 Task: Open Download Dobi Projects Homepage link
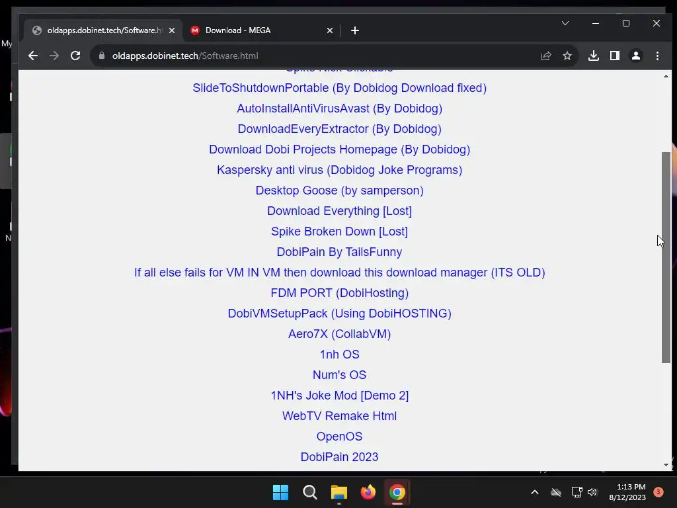(x=339, y=149)
